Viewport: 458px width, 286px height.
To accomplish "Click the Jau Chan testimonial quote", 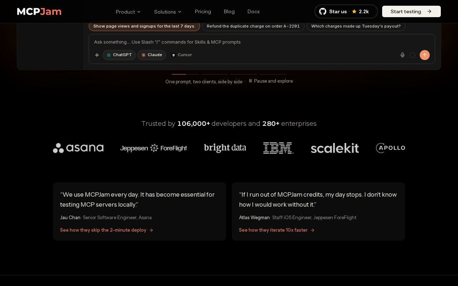I will 137,199.
